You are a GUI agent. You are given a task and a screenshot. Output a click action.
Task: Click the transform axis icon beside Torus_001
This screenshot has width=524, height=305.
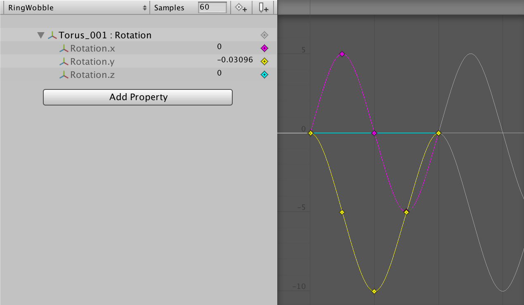[52, 35]
